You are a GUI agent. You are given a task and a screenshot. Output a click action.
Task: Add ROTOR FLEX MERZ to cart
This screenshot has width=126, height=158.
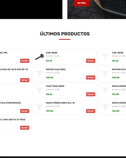pos(91,77)
